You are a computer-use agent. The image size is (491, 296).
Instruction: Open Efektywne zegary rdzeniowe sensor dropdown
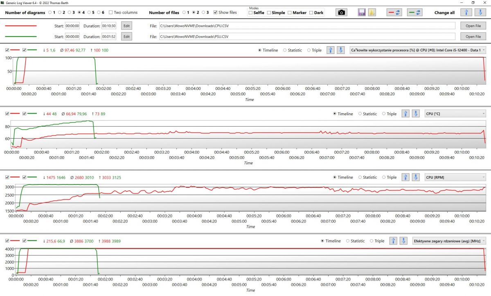[x=449, y=241]
